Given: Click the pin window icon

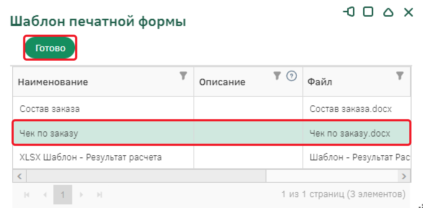Looking at the screenshot, I should [349, 12].
